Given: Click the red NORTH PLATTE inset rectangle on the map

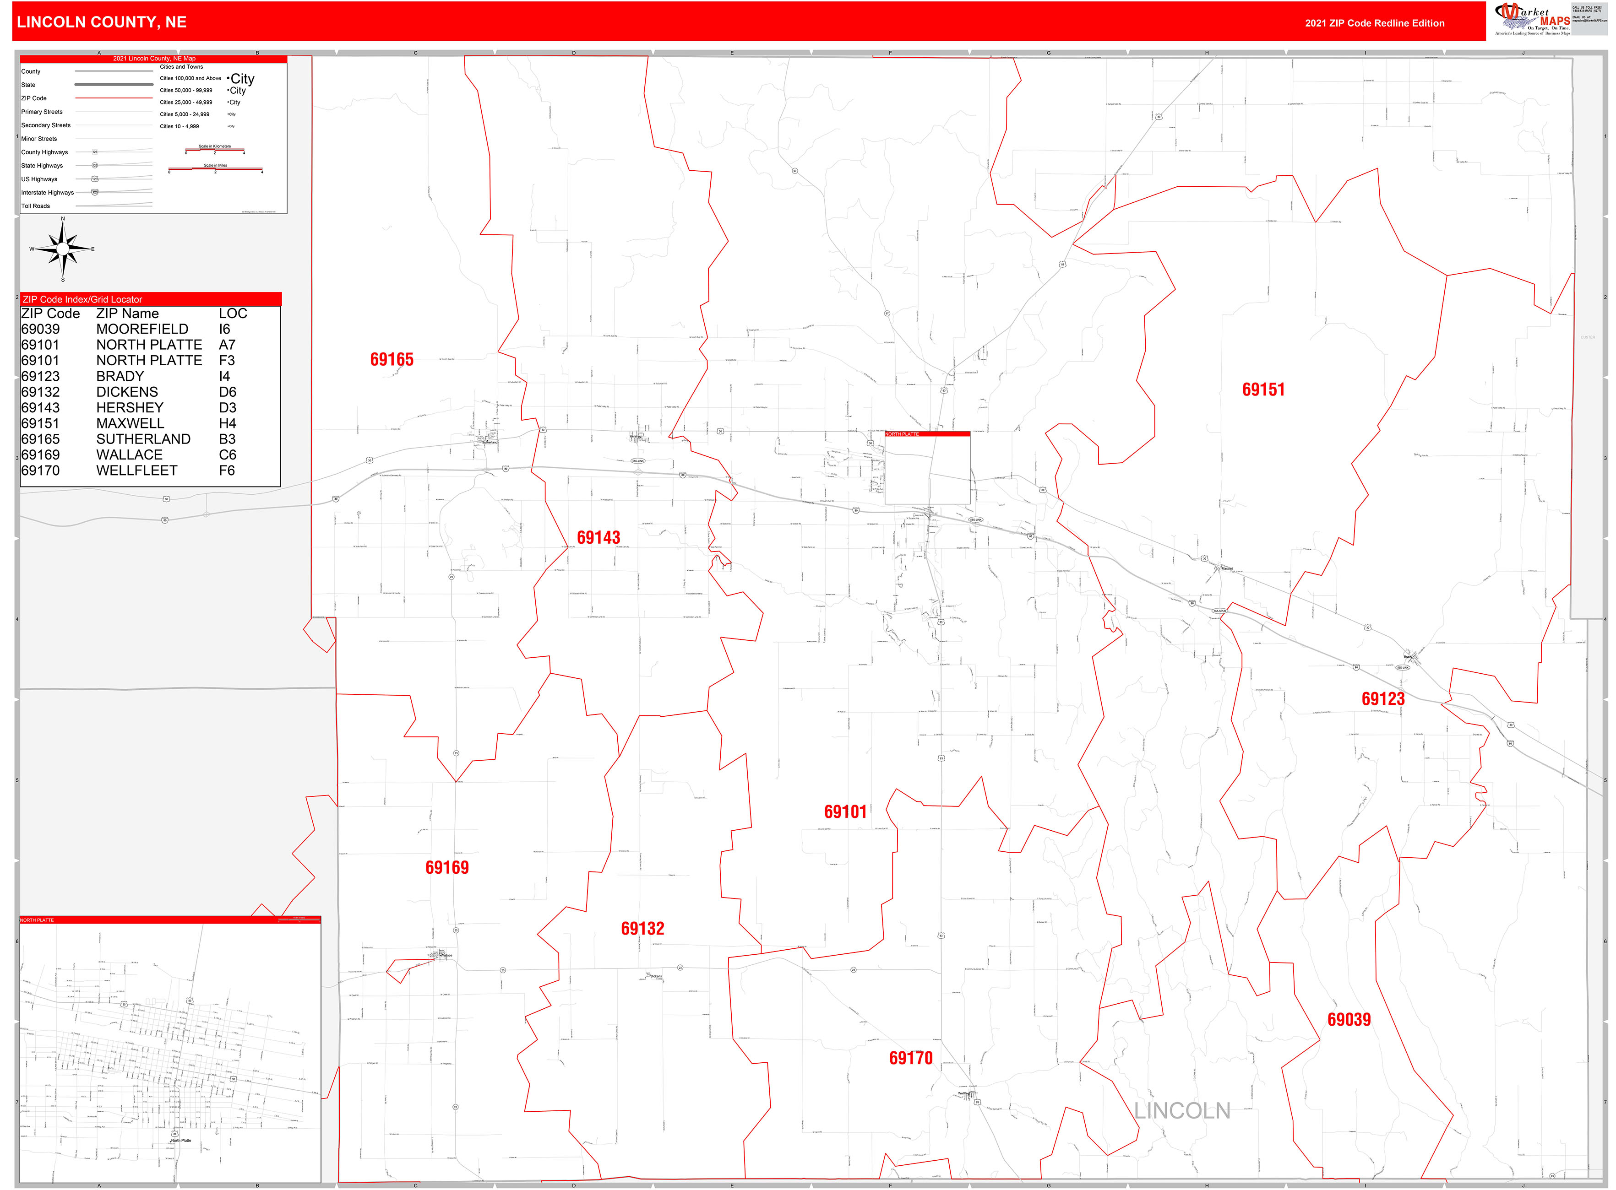Looking at the screenshot, I should pos(928,434).
